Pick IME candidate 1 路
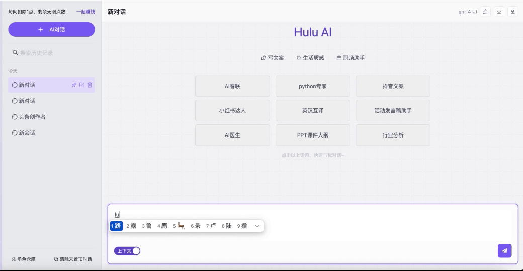The height and width of the screenshot is (271, 523). pos(116,226)
